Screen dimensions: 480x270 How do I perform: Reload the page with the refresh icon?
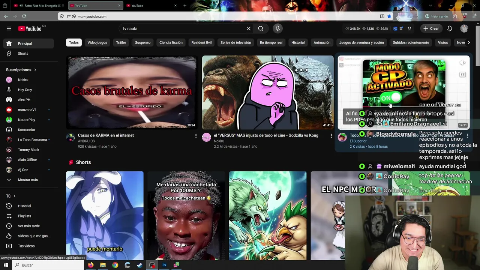coord(24,16)
